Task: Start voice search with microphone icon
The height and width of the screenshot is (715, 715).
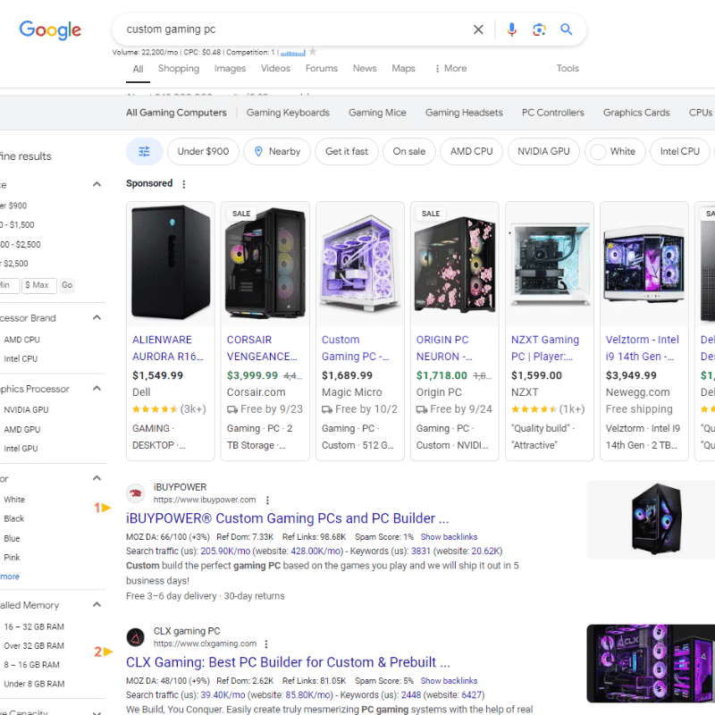Action: pos(511,29)
